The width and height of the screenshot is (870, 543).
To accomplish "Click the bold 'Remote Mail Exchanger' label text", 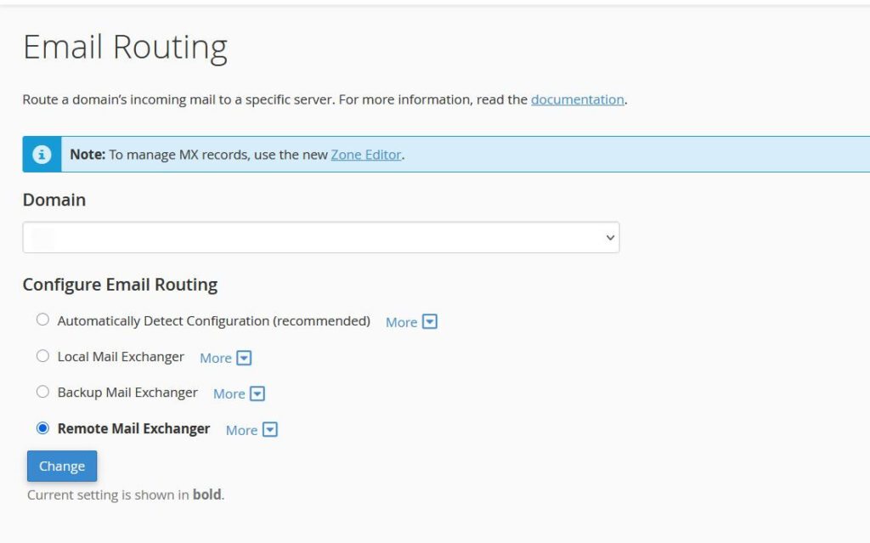I will click(x=133, y=428).
